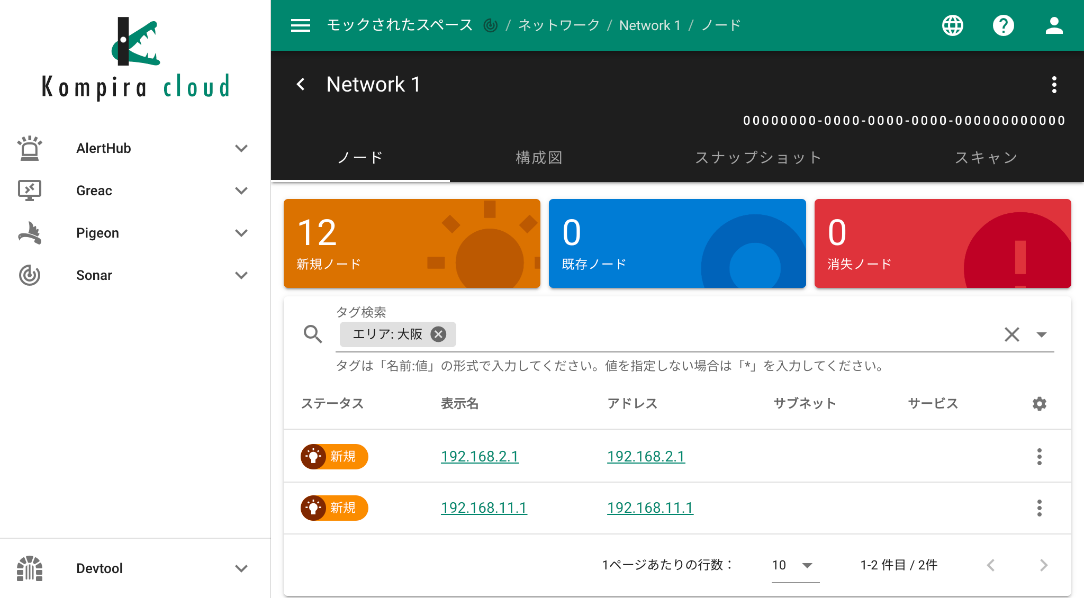Click the globe language icon
The image size is (1084, 598).
[x=952, y=25]
